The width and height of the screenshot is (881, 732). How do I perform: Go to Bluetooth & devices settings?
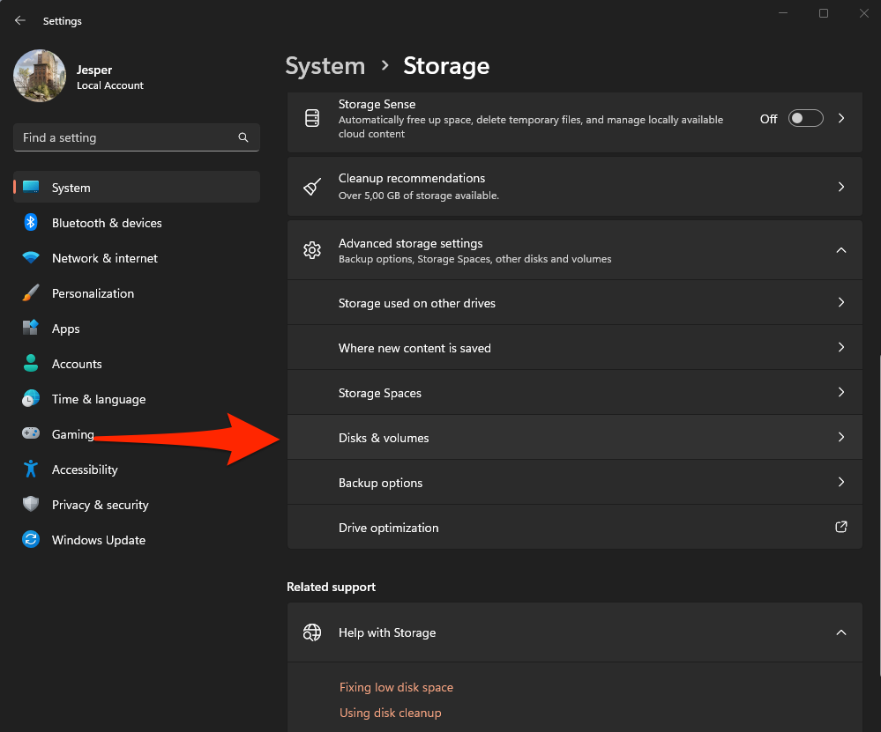107,223
